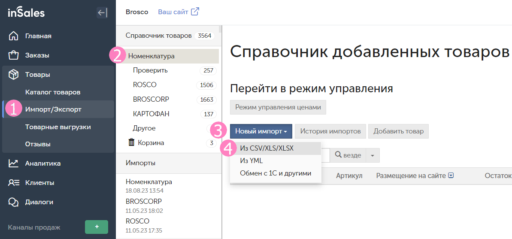Click the Товары box icon
The image size is (512, 239).
pyautogui.click(x=13, y=75)
